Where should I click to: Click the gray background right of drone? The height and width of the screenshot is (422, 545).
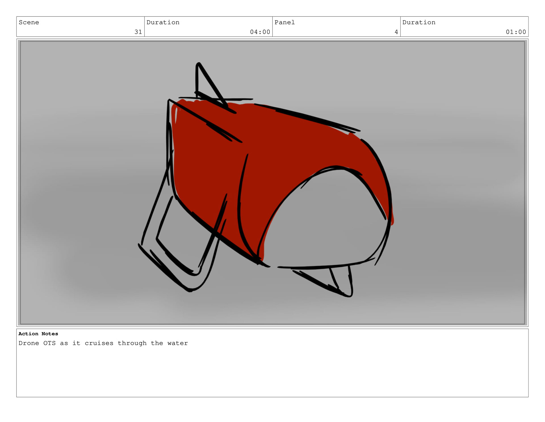pos(460,184)
